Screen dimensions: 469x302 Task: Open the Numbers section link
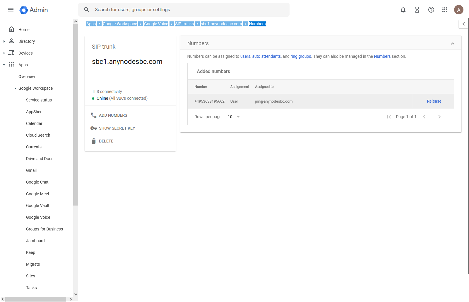coord(382,56)
